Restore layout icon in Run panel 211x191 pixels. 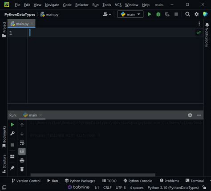pyautogui.click(x=12, y=156)
